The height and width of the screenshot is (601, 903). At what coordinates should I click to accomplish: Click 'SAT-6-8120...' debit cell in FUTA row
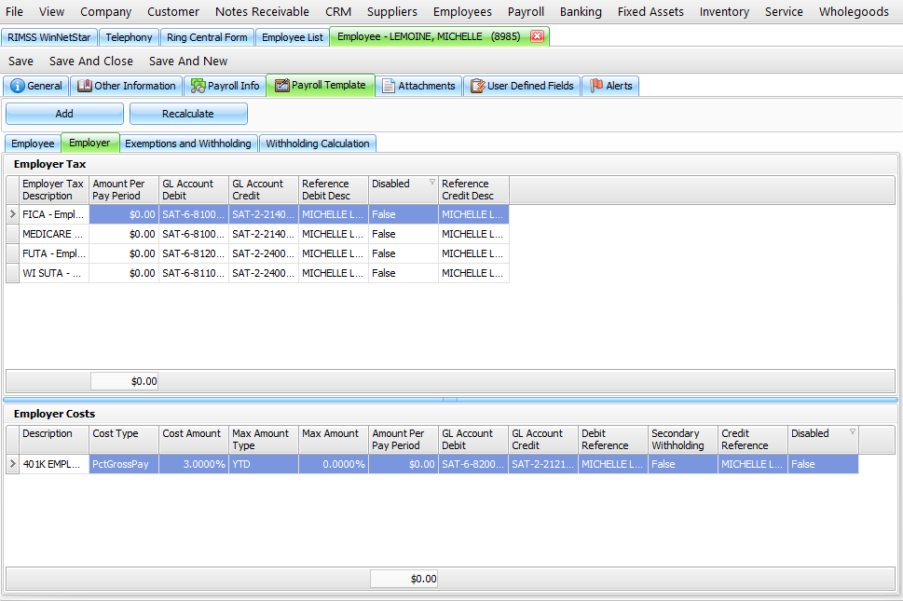coord(194,253)
